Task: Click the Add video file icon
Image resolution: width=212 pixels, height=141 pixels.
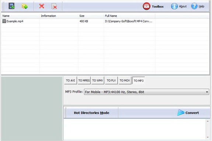Action: pos(12,6)
